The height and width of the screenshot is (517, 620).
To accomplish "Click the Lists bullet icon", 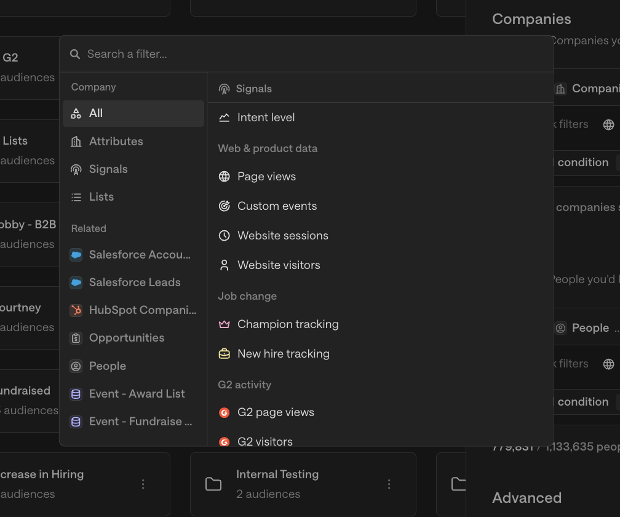I will point(76,197).
